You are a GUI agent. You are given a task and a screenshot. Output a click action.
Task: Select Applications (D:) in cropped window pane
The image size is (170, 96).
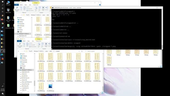25,72
